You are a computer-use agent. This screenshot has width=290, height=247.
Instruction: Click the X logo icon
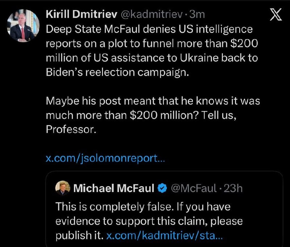pyautogui.click(x=277, y=15)
